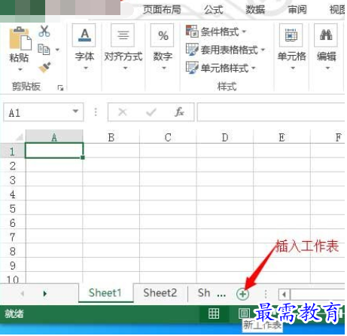Open the clipboard dialog launcher

click(x=60, y=88)
